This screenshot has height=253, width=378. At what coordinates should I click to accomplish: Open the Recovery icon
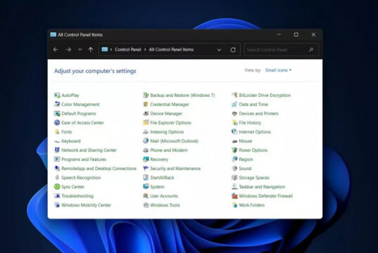[146, 159]
